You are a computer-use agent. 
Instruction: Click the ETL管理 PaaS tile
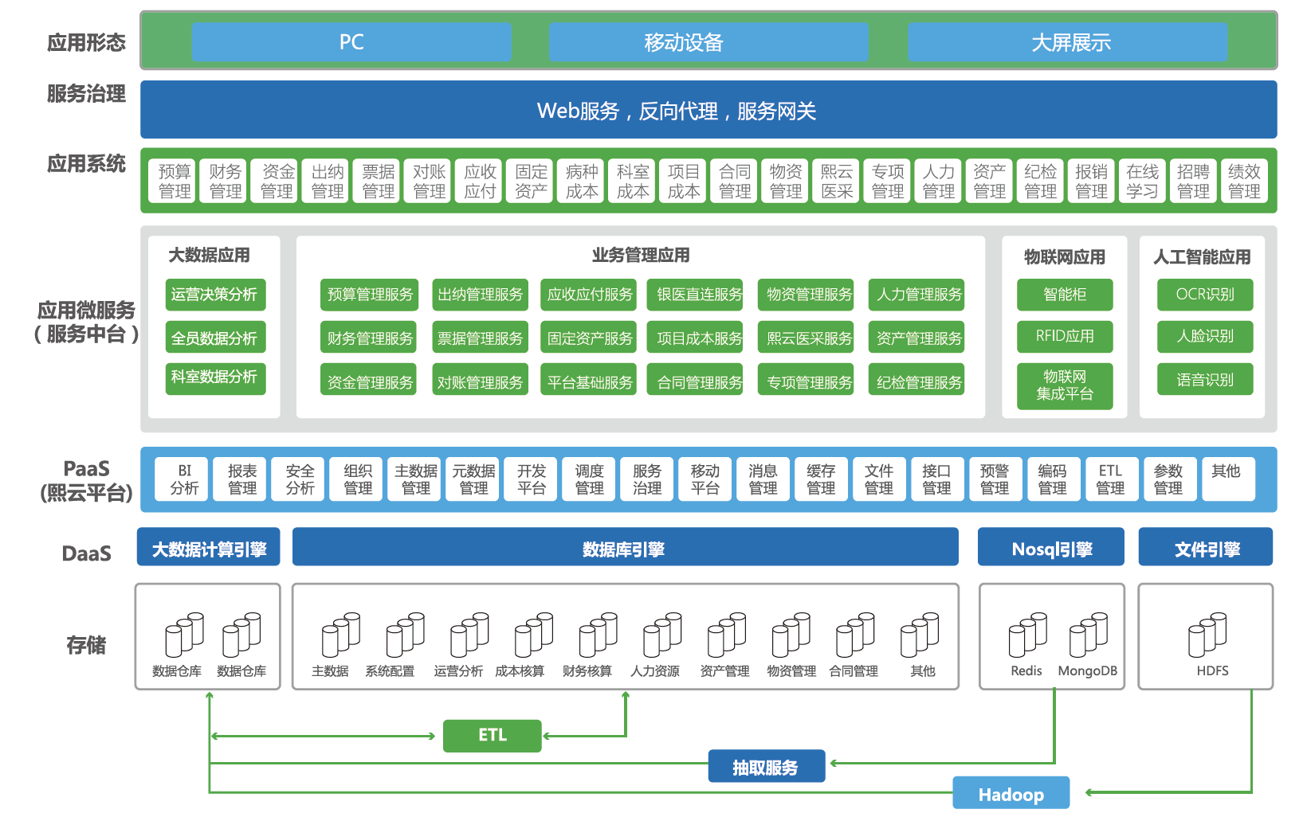coord(1110,479)
